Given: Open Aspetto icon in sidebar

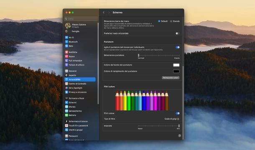Looking at the screenshot, I should 66,75.
